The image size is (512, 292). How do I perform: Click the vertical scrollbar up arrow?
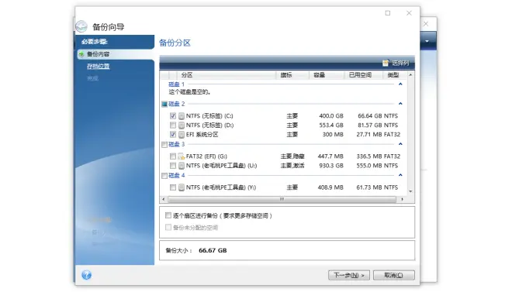click(x=411, y=75)
